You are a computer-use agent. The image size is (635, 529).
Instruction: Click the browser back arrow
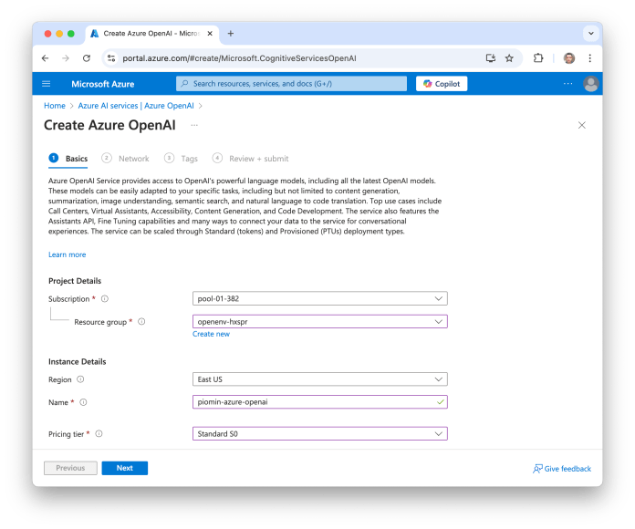coord(45,58)
